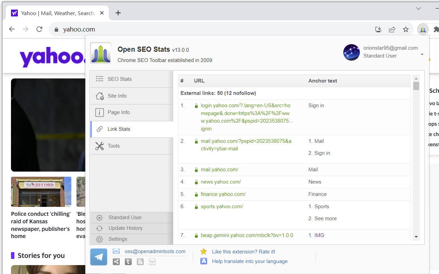Switch to the Tools section
Viewport: 439px width, 274px height.
(114, 146)
